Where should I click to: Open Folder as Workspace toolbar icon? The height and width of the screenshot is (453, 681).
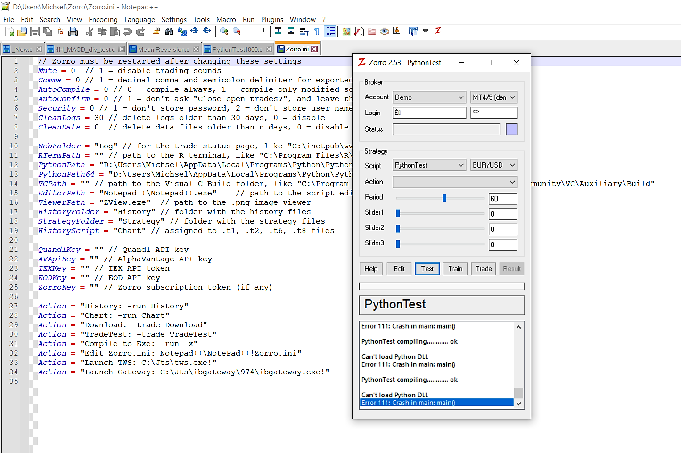(372, 32)
